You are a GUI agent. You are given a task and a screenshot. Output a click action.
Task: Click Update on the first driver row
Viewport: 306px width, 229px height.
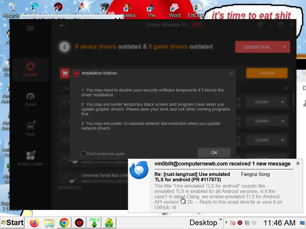click(262, 102)
